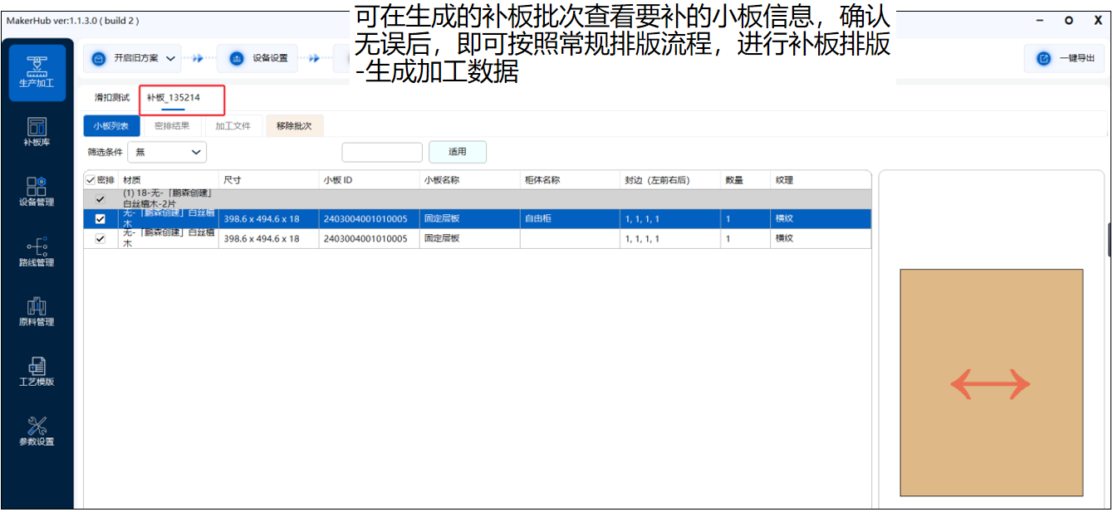Click the 移除批次 button
The height and width of the screenshot is (512, 1113).
coord(294,126)
